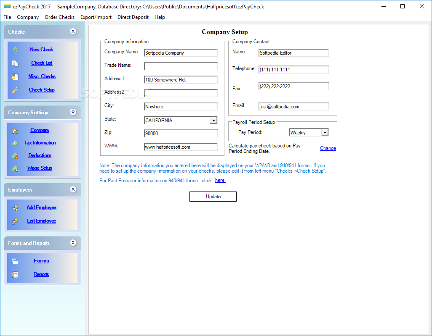Screen dimensions: 432x336
Task: Click the empty Address2 field
Action: [x=181, y=93]
